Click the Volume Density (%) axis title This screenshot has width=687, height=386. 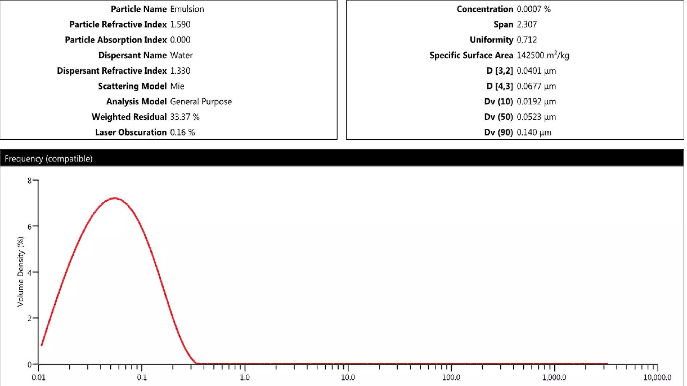click(20, 271)
